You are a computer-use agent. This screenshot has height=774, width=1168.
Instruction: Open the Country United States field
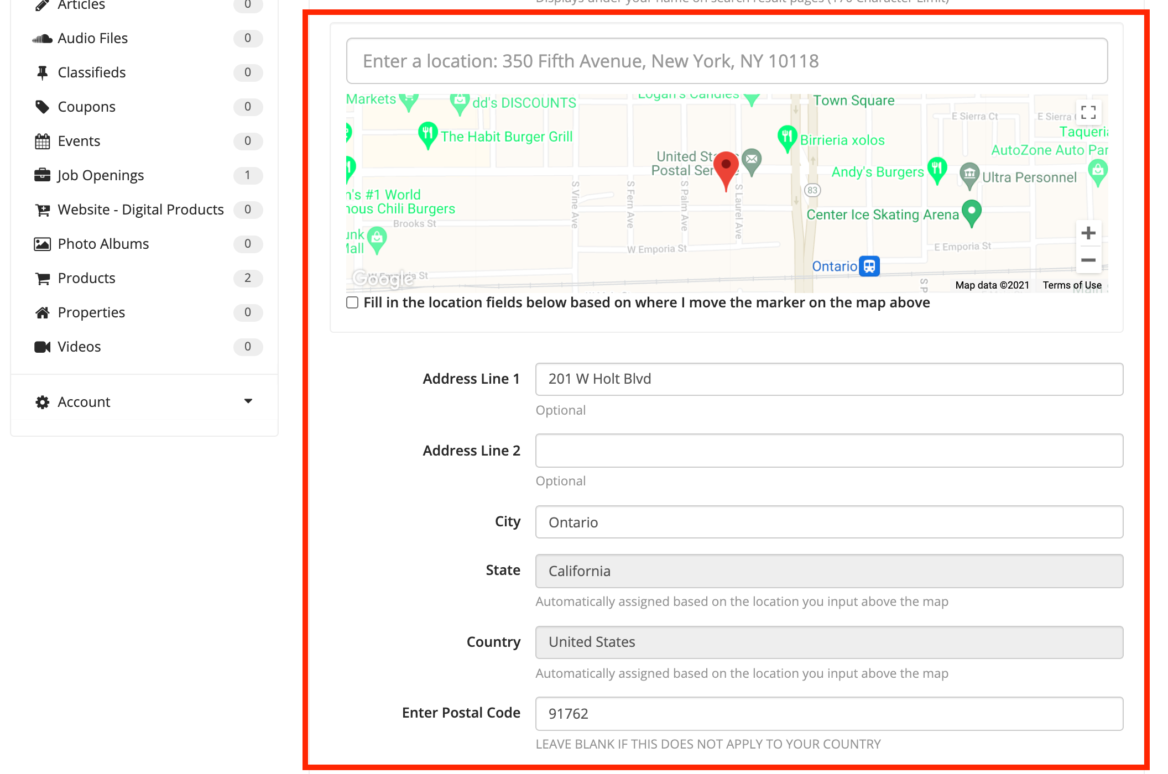828,642
